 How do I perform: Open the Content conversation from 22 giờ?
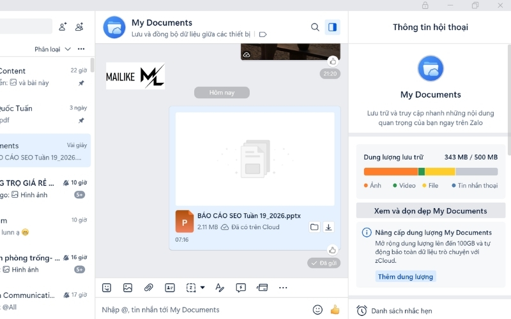click(45, 77)
